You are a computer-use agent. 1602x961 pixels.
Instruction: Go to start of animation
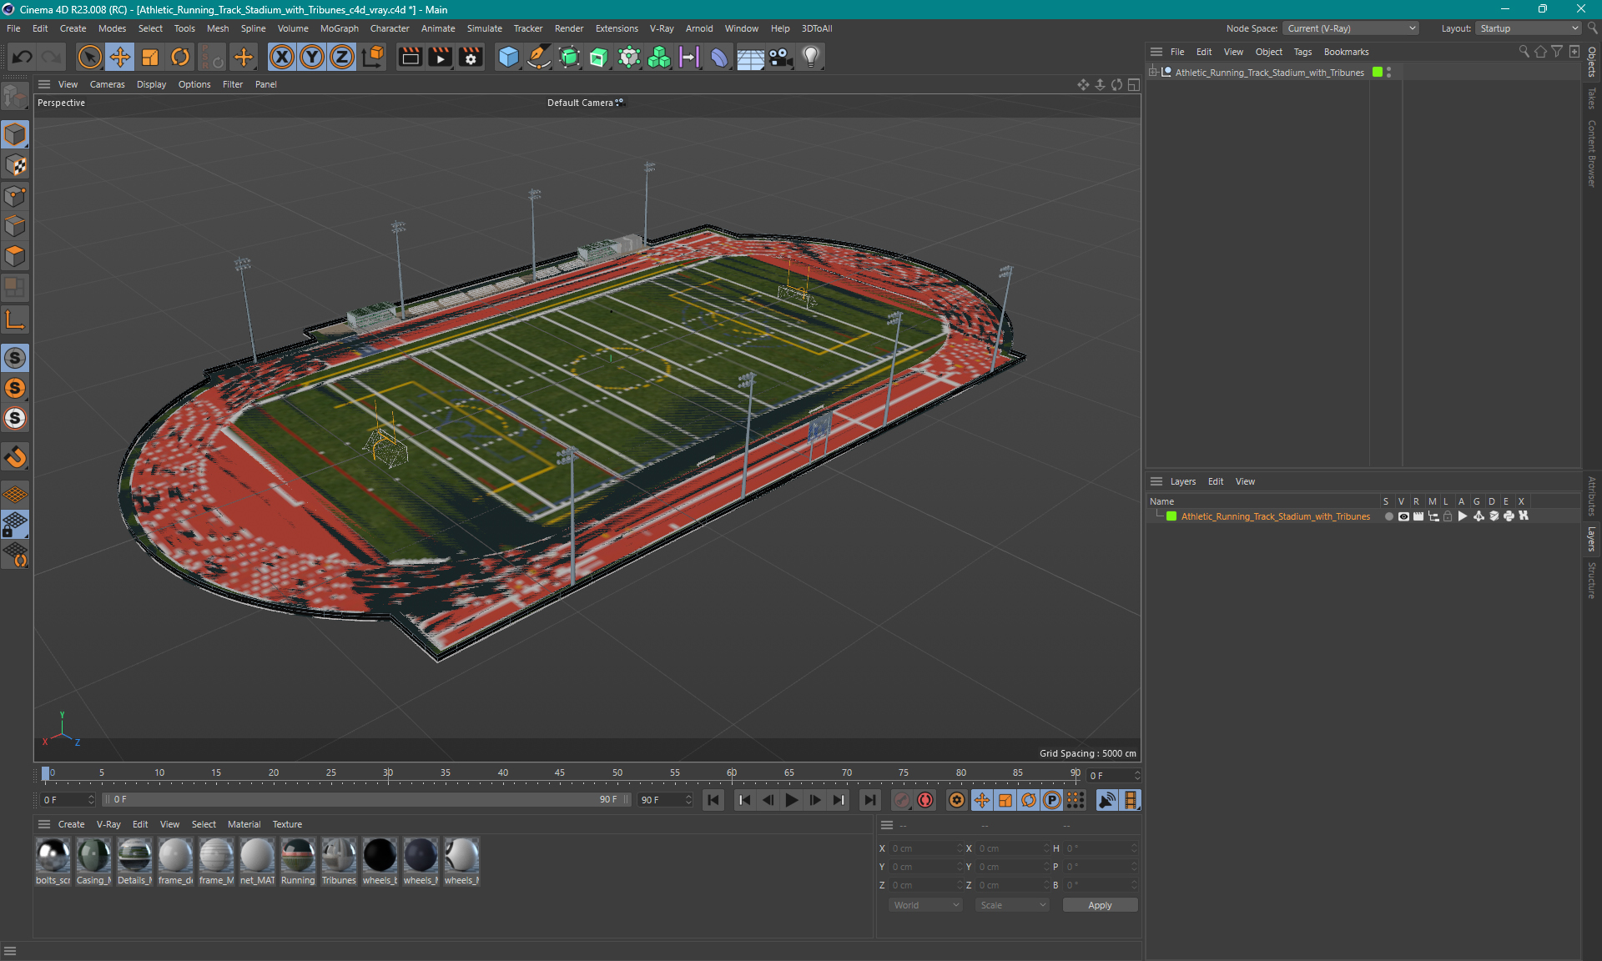(x=713, y=800)
